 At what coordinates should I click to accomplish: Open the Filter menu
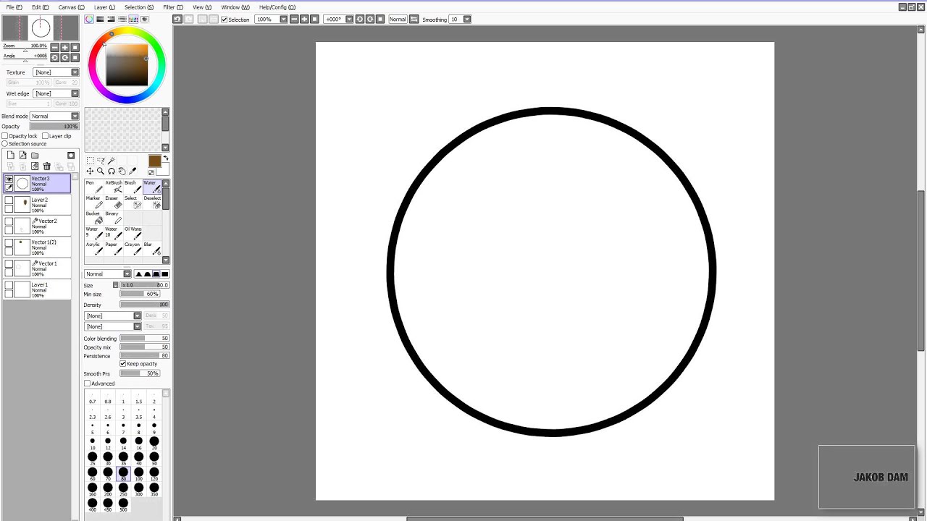coord(174,7)
